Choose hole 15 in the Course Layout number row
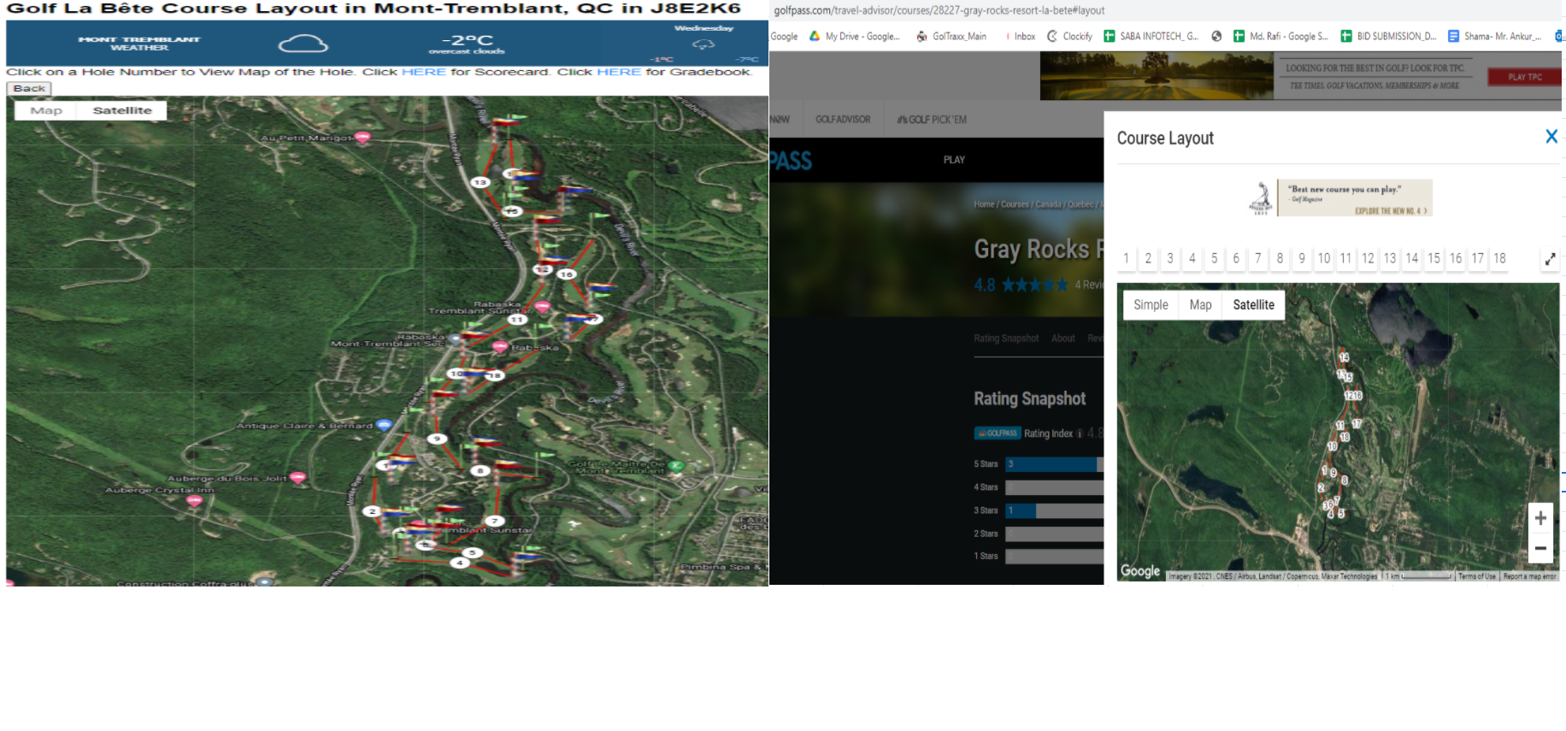The image size is (1566, 731). click(1434, 258)
